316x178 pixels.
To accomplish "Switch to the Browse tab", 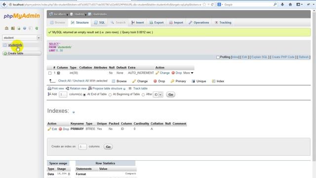I will pos(58,22).
